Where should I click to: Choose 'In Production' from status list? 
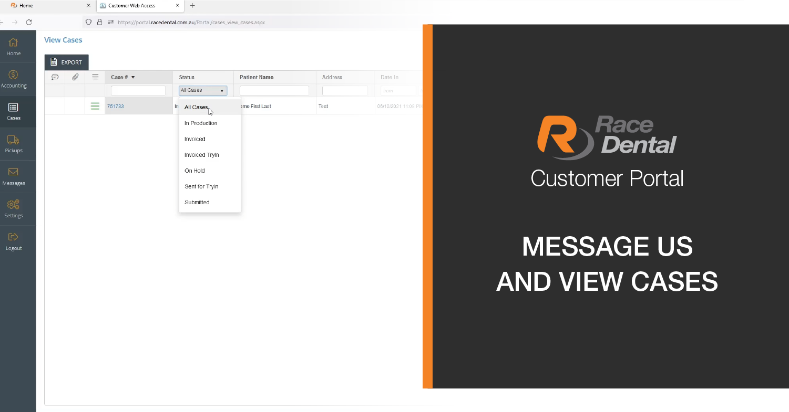coord(201,123)
